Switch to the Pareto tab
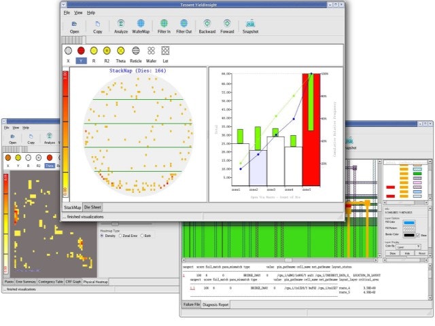Image resolution: width=435 pixels, height=326 pixels. point(9,282)
